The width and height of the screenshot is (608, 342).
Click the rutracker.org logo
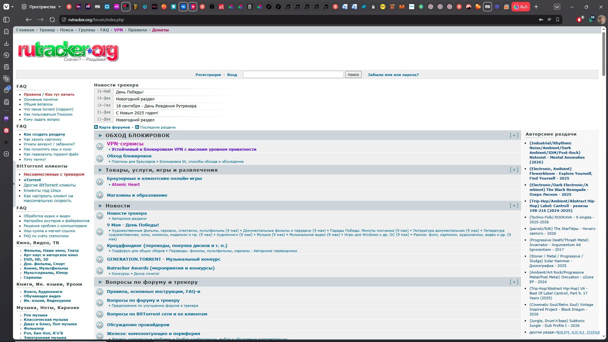pyautogui.click(x=68, y=51)
